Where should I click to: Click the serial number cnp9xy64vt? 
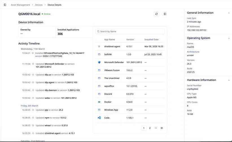[192, 89]
